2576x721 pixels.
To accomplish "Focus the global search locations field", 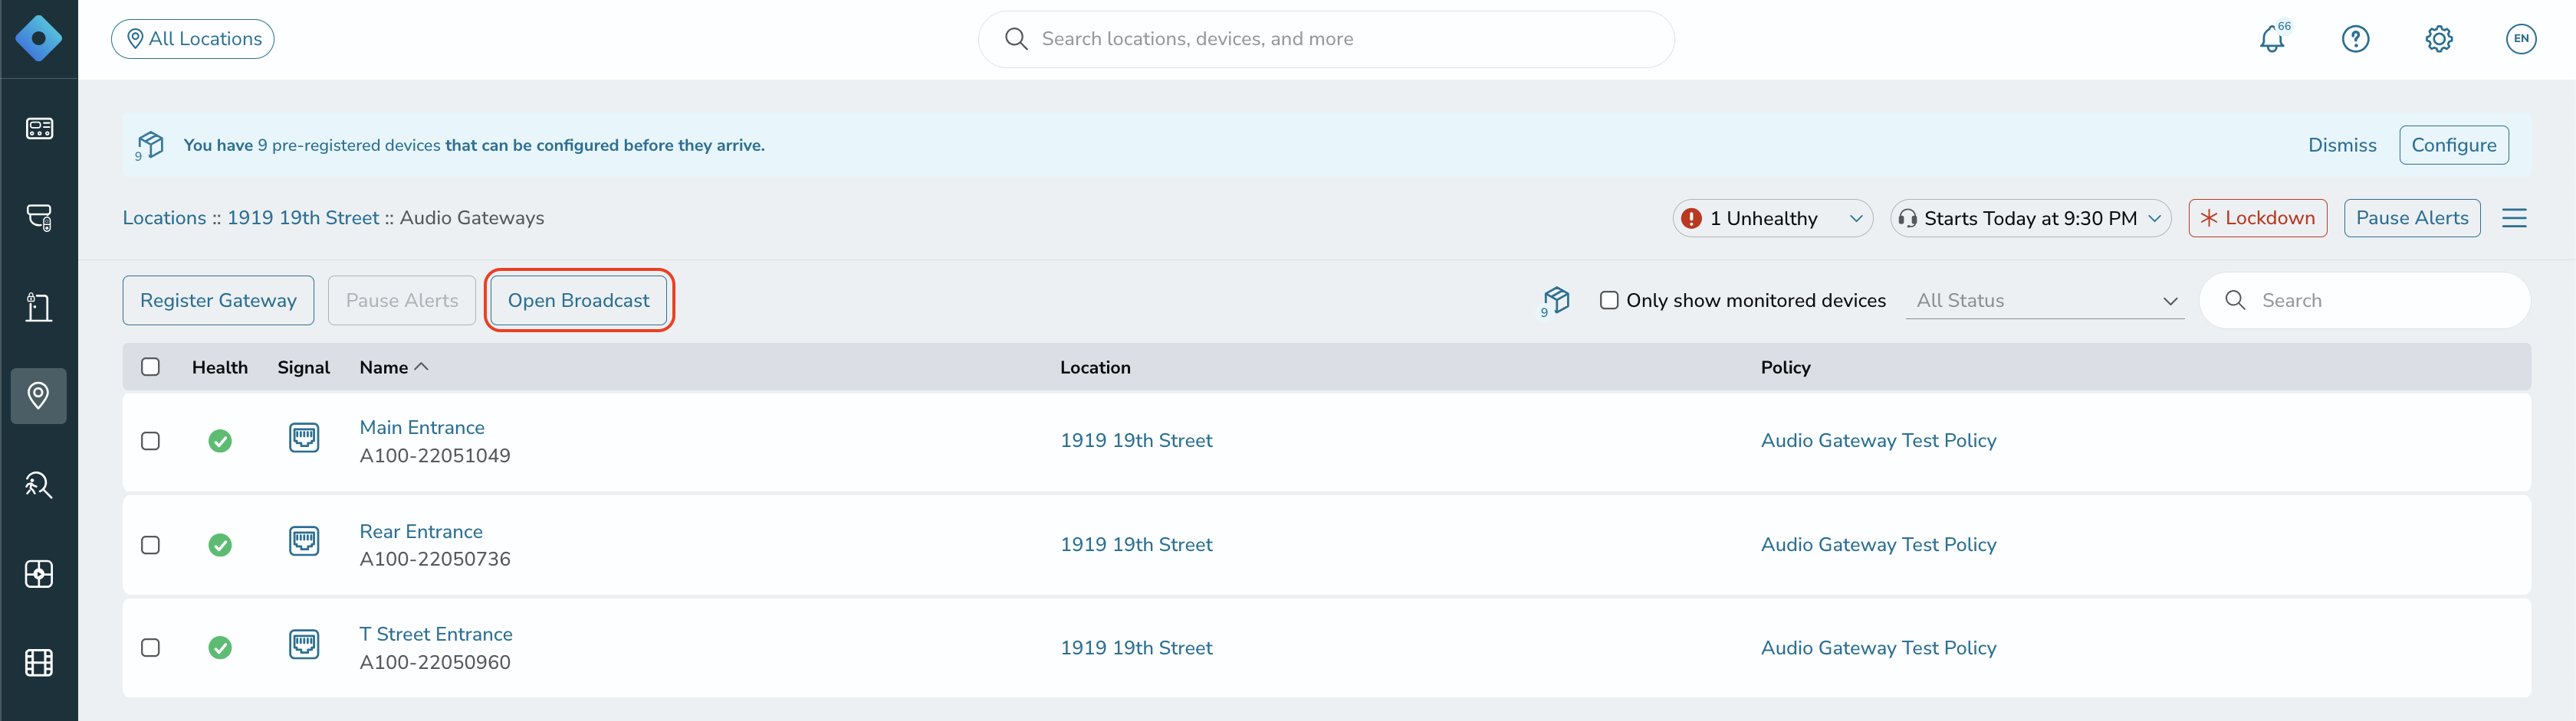I will point(1326,39).
